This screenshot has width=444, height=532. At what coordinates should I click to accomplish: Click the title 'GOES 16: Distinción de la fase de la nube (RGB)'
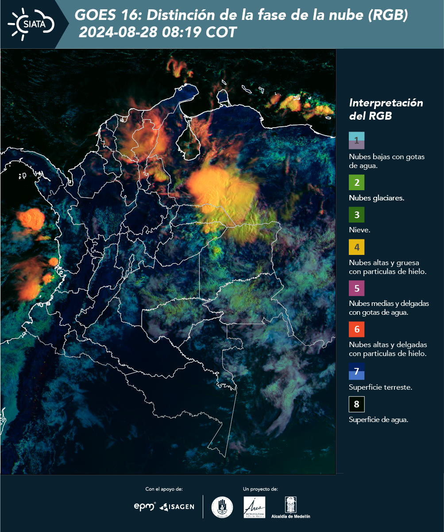point(241,16)
